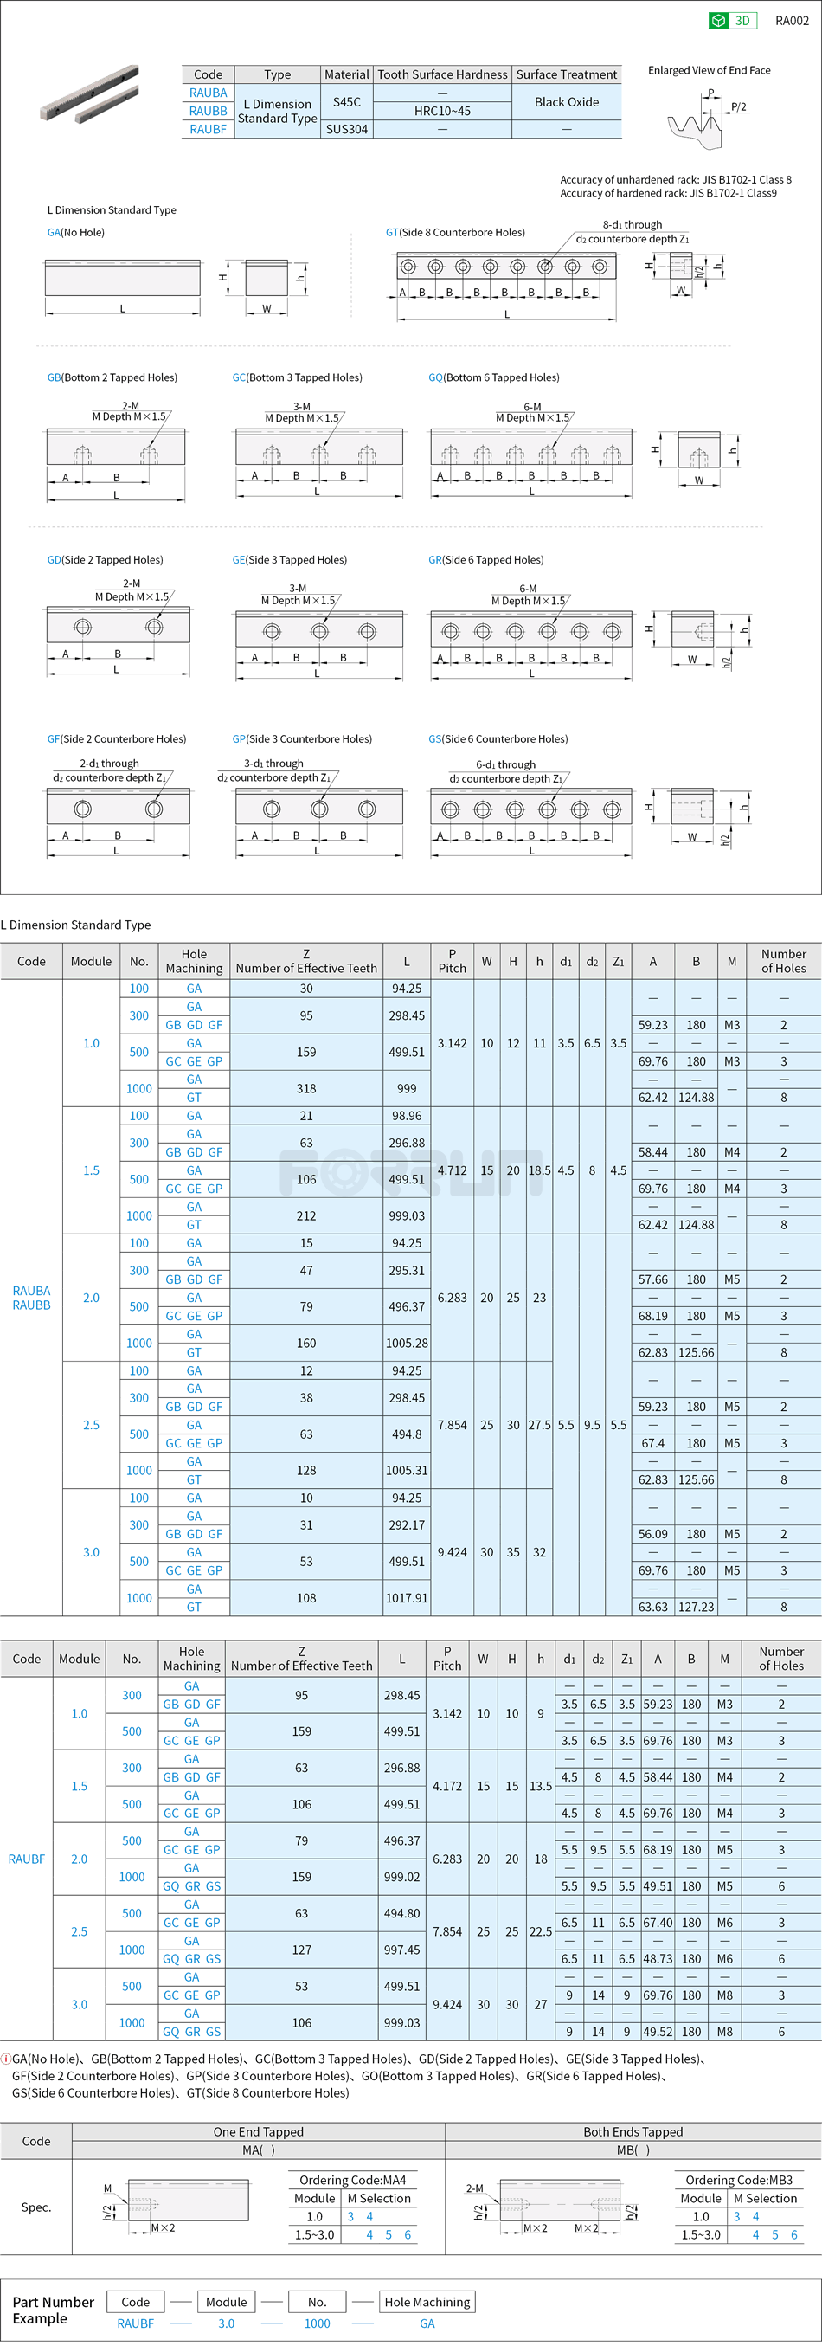The height and width of the screenshot is (2346, 822).
Task: Open the gear rack product photo
Action: tap(89, 93)
